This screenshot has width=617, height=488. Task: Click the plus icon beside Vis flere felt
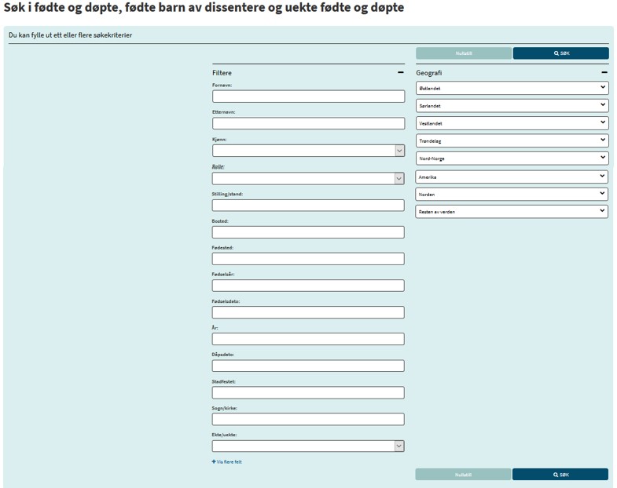[214, 462]
